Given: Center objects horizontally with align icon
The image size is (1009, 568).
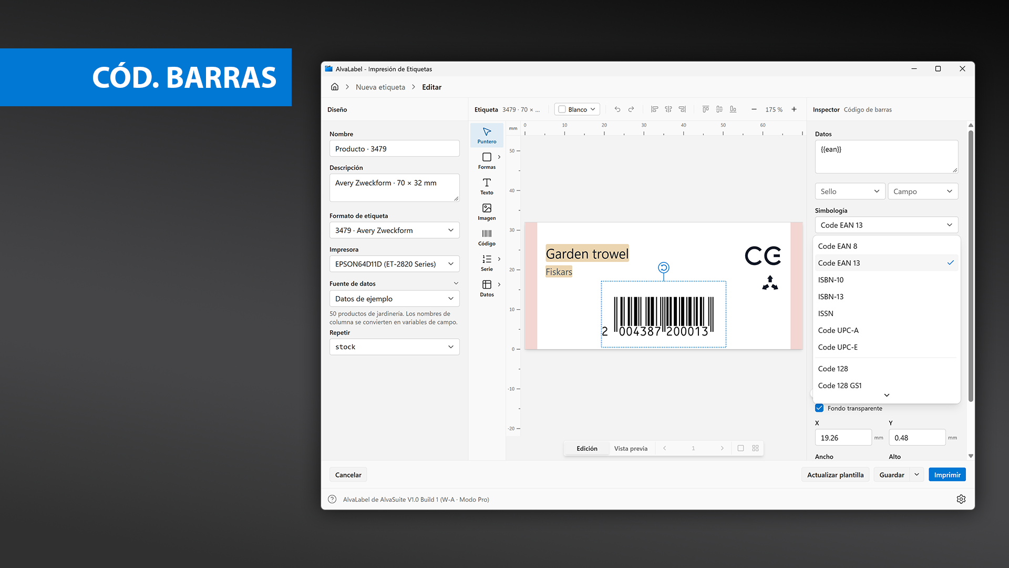Looking at the screenshot, I should (x=668, y=109).
